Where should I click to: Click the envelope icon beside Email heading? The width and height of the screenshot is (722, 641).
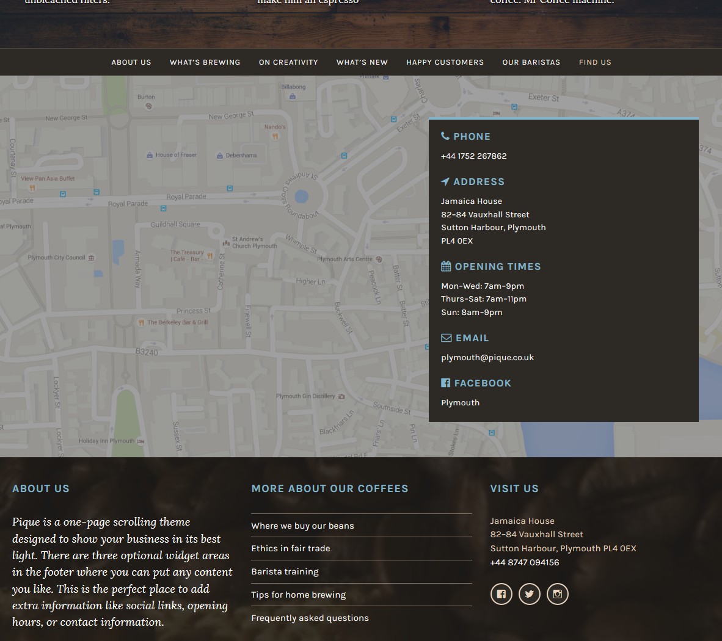pyautogui.click(x=447, y=338)
